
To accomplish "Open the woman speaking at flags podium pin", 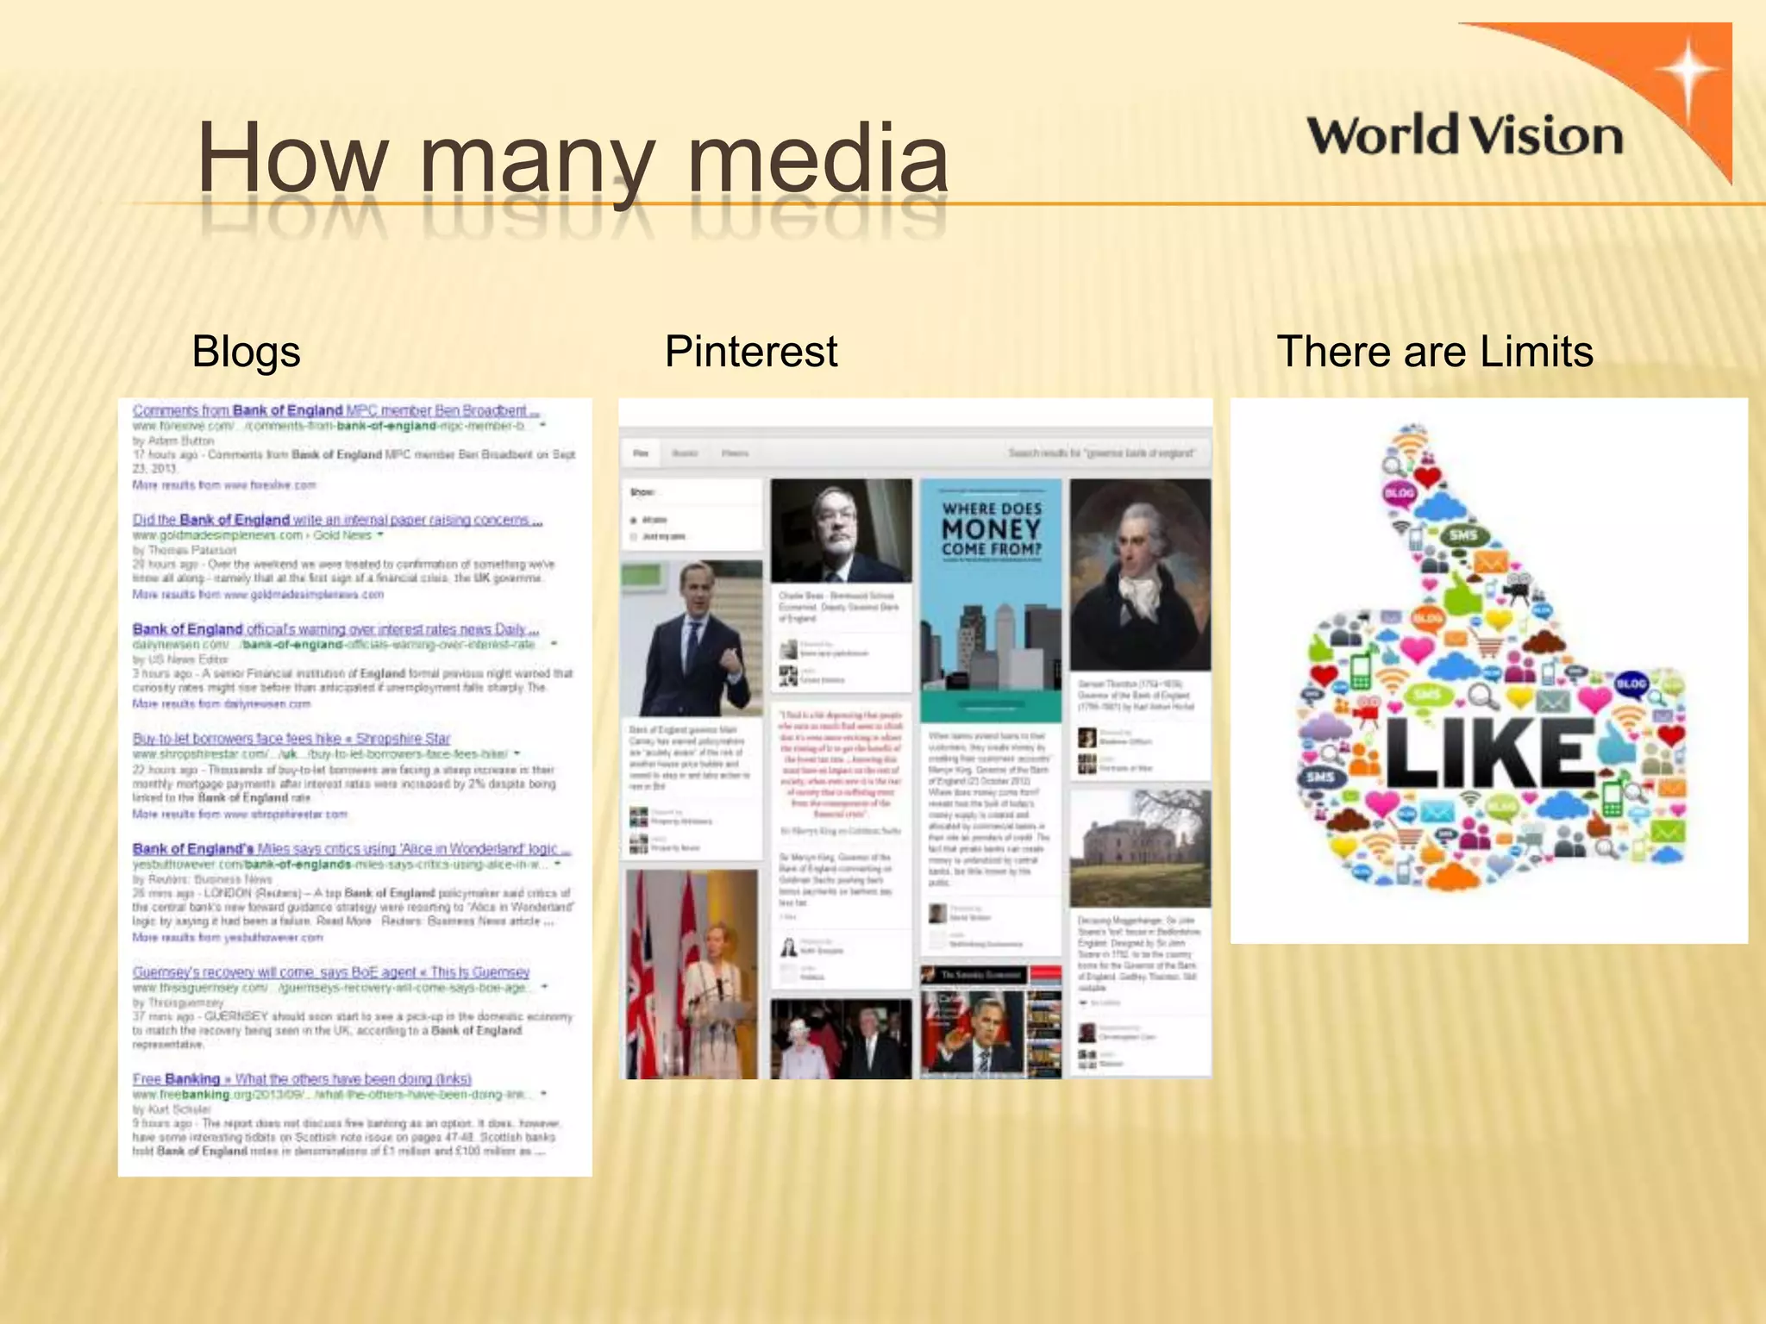I will point(692,974).
